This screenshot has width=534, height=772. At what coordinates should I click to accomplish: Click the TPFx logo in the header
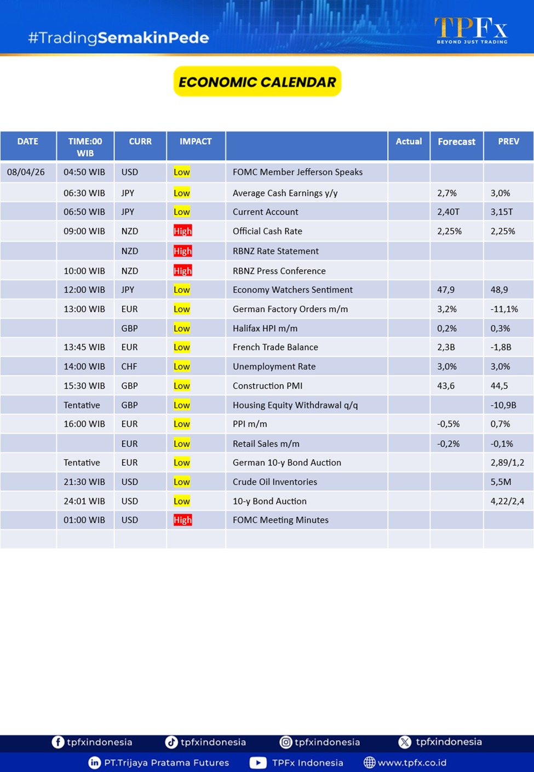coord(471,30)
